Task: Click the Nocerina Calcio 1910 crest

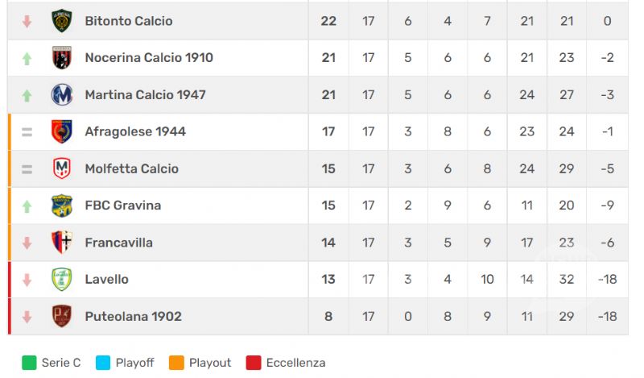Action: click(x=62, y=57)
